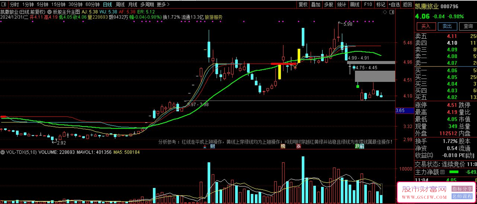Switch to 分时 intraday chart
The width and height of the screenshot is (477, 204).
pyautogui.click(x=14, y=5)
